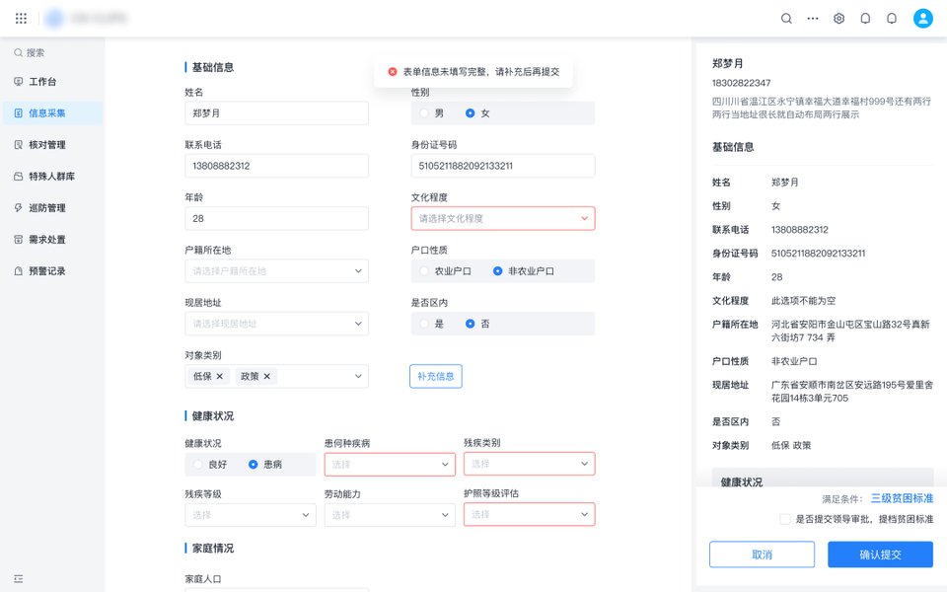Open the app grid launcher icon

(21, 18)
